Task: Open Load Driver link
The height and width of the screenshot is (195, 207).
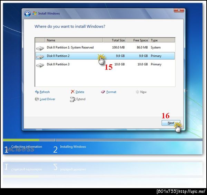Action: (47, 99)
